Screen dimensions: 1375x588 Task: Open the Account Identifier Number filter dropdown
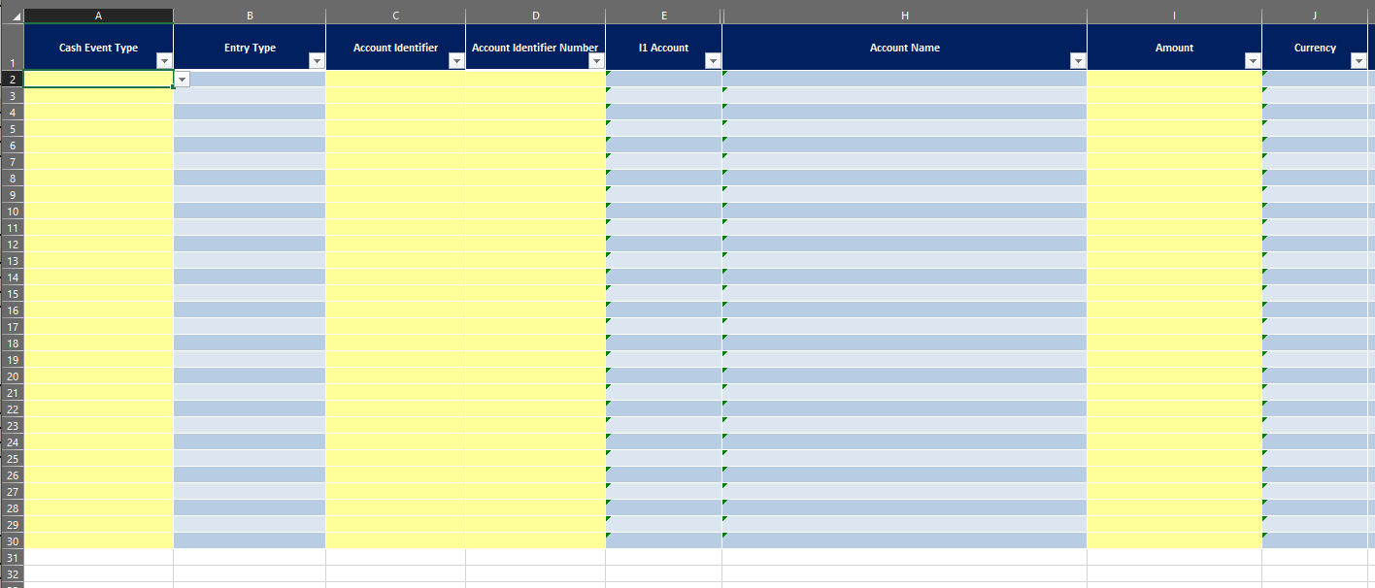tap(596, 61)
